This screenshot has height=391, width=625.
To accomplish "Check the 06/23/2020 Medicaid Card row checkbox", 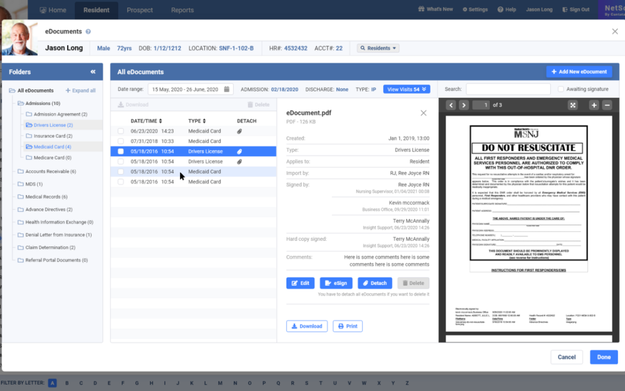I will tap(121, 131).
